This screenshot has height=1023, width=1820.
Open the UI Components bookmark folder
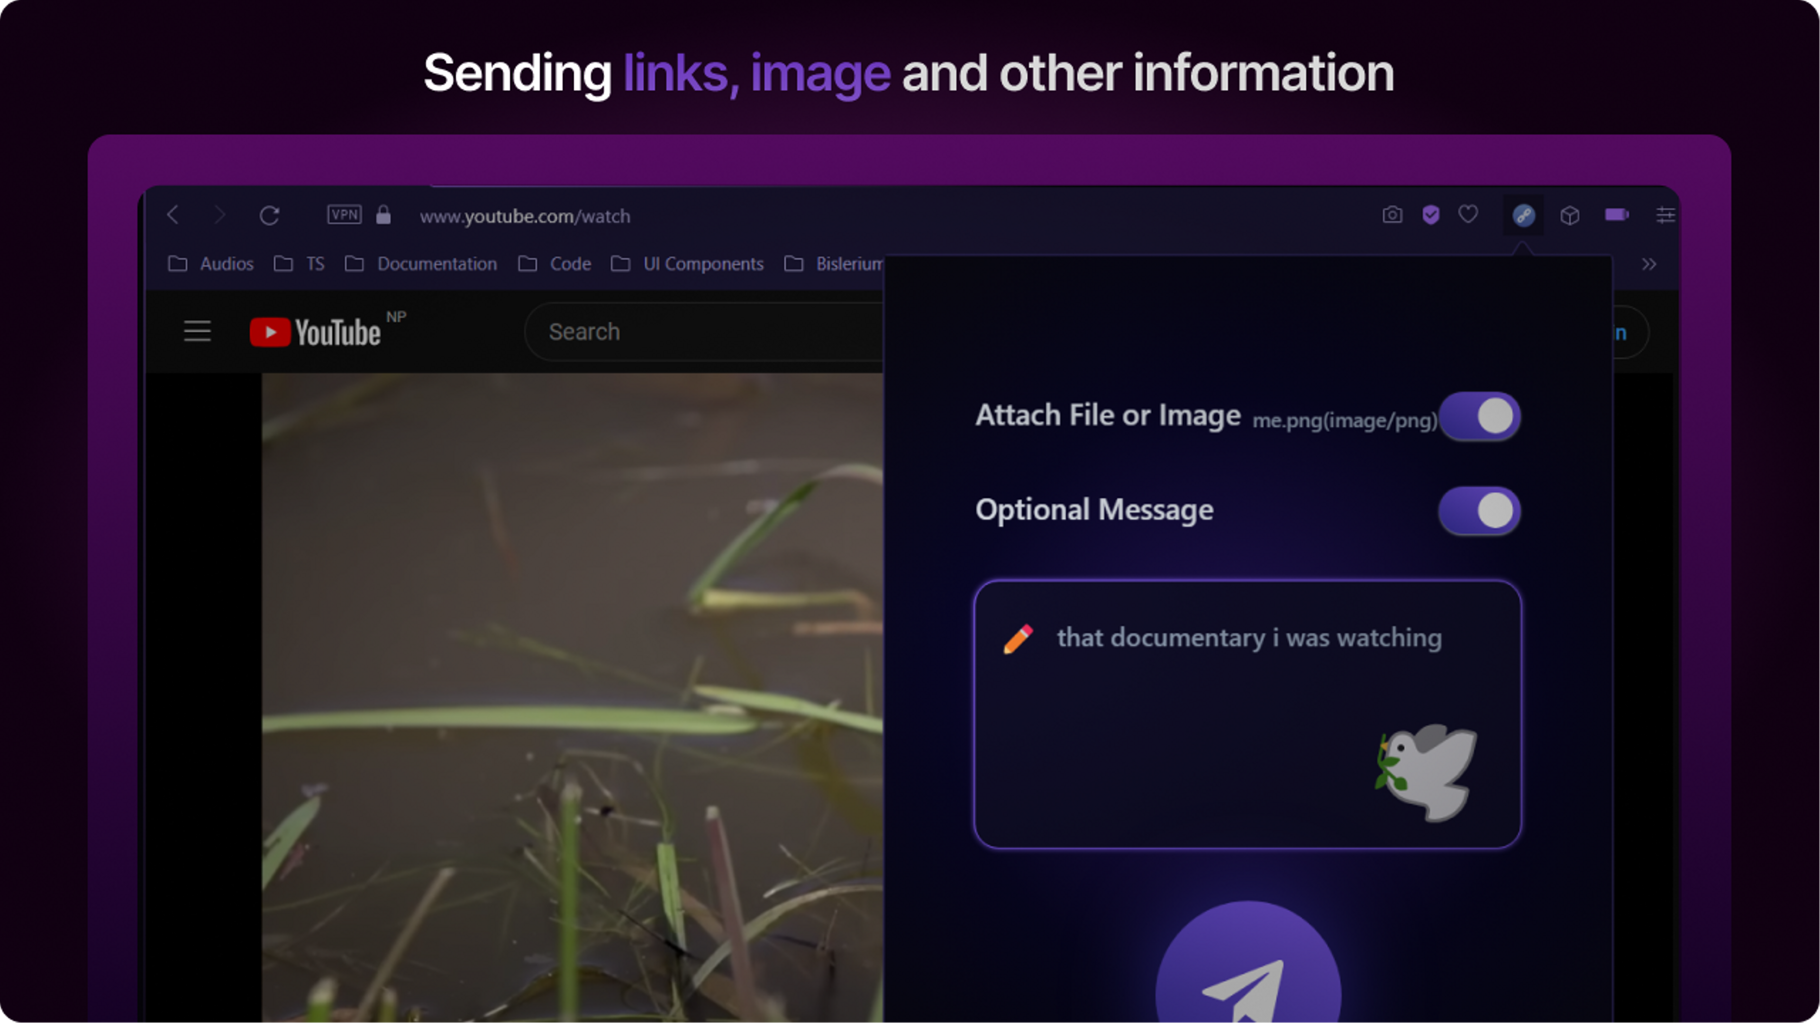(x=687, y=264)
